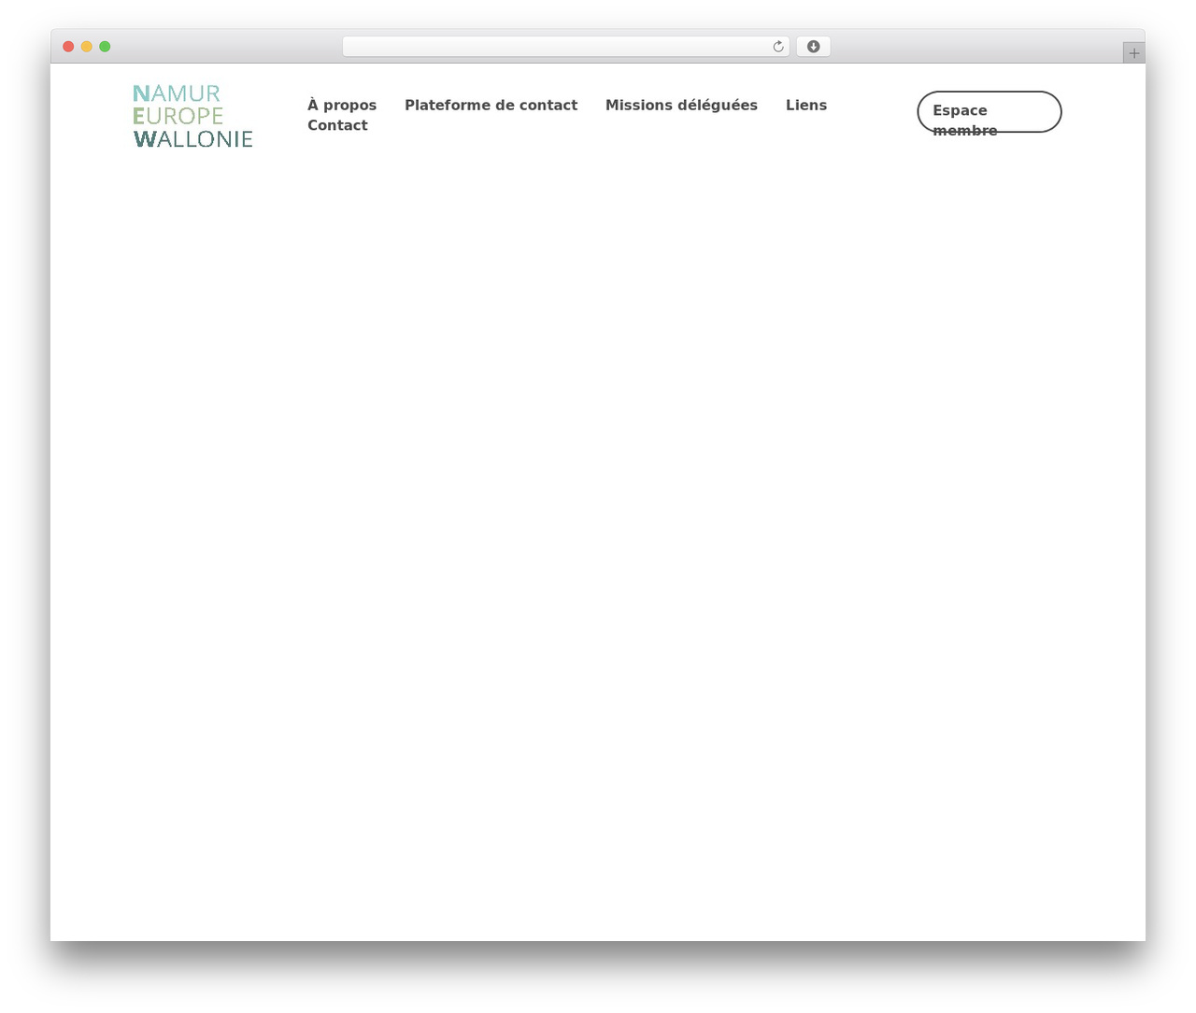Open Plateforme de contact page

(x=491, y=106)
